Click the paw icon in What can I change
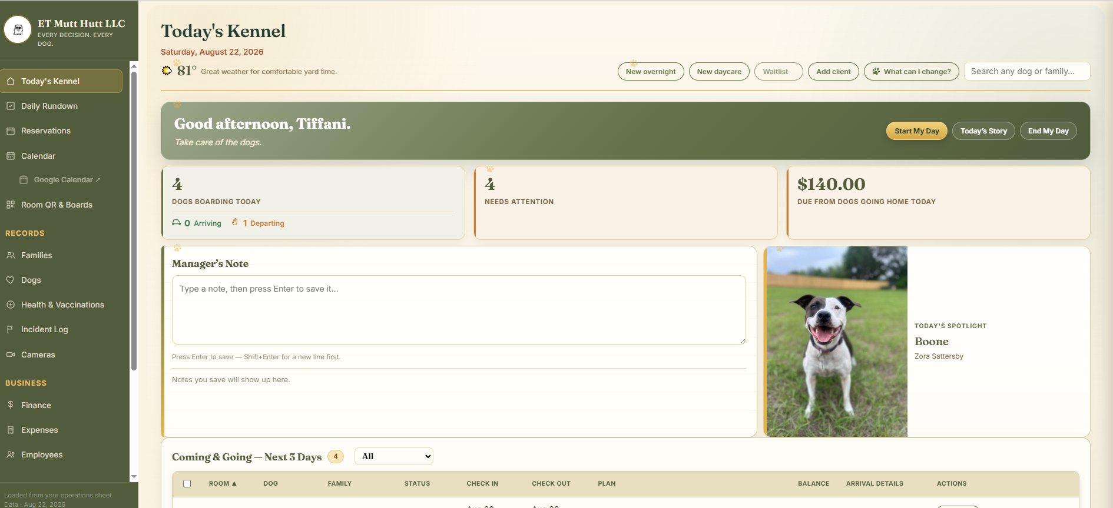This screenshot has width=1113, height=508. point(876,71)
